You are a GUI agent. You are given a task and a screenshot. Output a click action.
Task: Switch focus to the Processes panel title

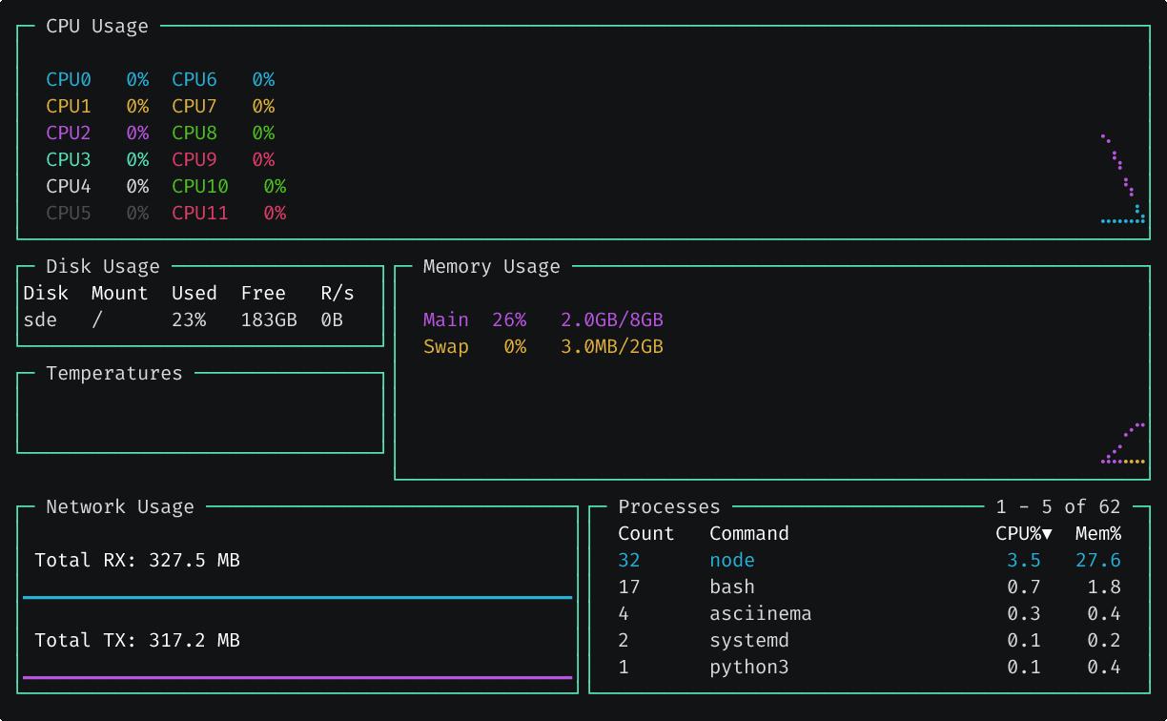[669, 506]
